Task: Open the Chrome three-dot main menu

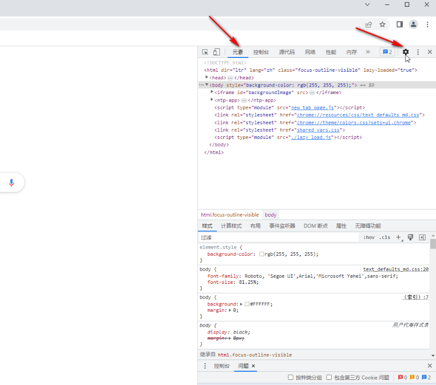Action: pyautogui.click(x=427, y=24)
